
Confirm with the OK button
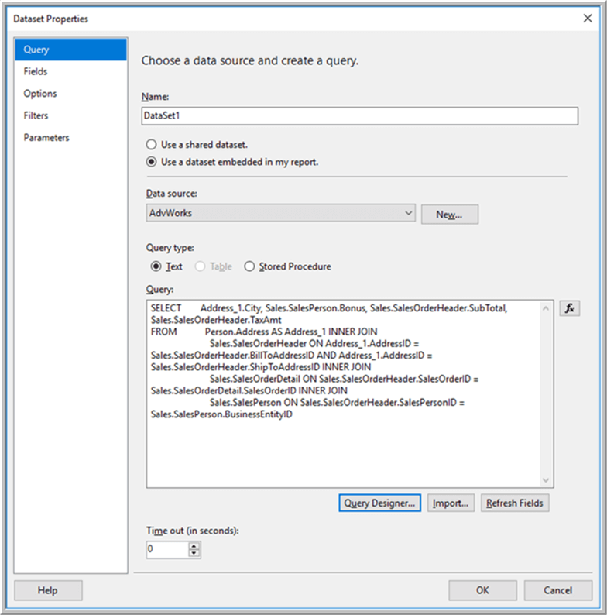tap(482, 590)
